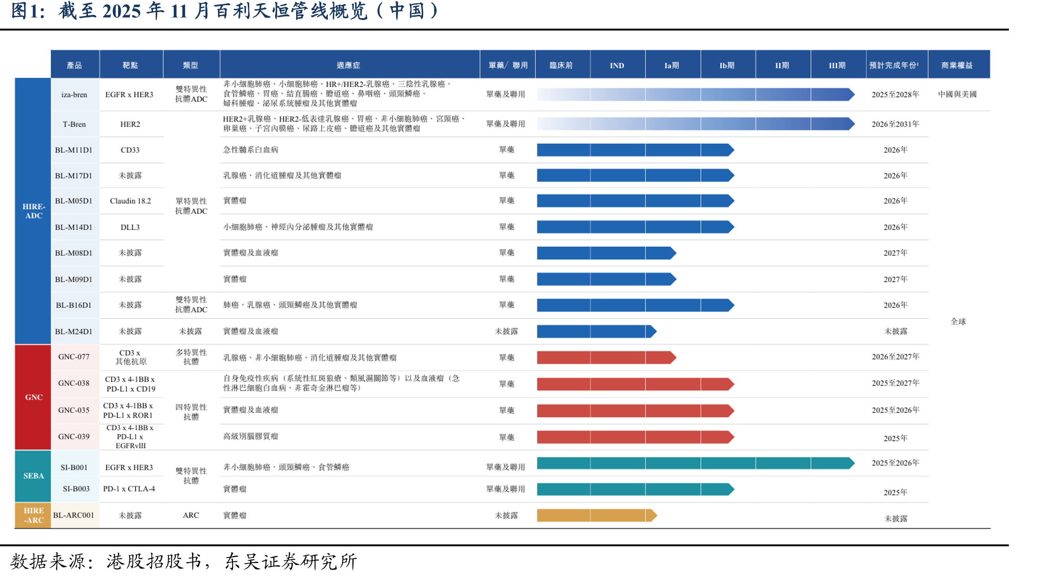Viewport: 1060px width, 578px height.
Task: Click the Ia期 stage header
Action: [x=672, y=65]
